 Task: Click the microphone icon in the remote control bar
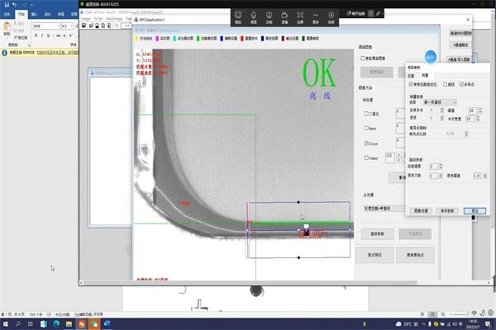coord(254,15)
